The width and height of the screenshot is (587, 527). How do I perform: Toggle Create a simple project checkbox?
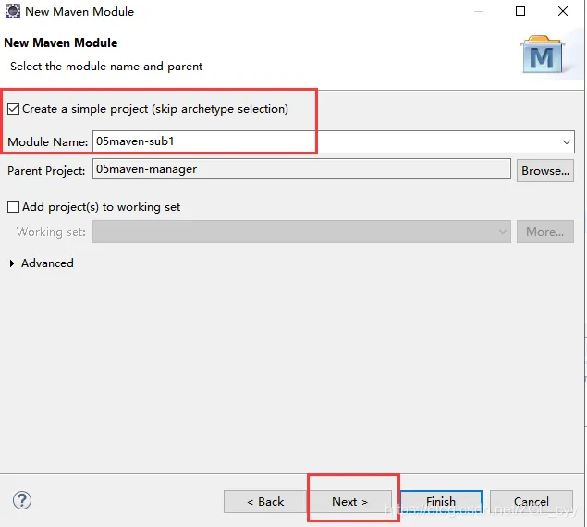click(14, 109)
